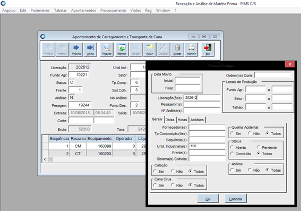Select Não under Cana Crua
The height and width of the screenshot is (211, 301).
click(177, 185)
